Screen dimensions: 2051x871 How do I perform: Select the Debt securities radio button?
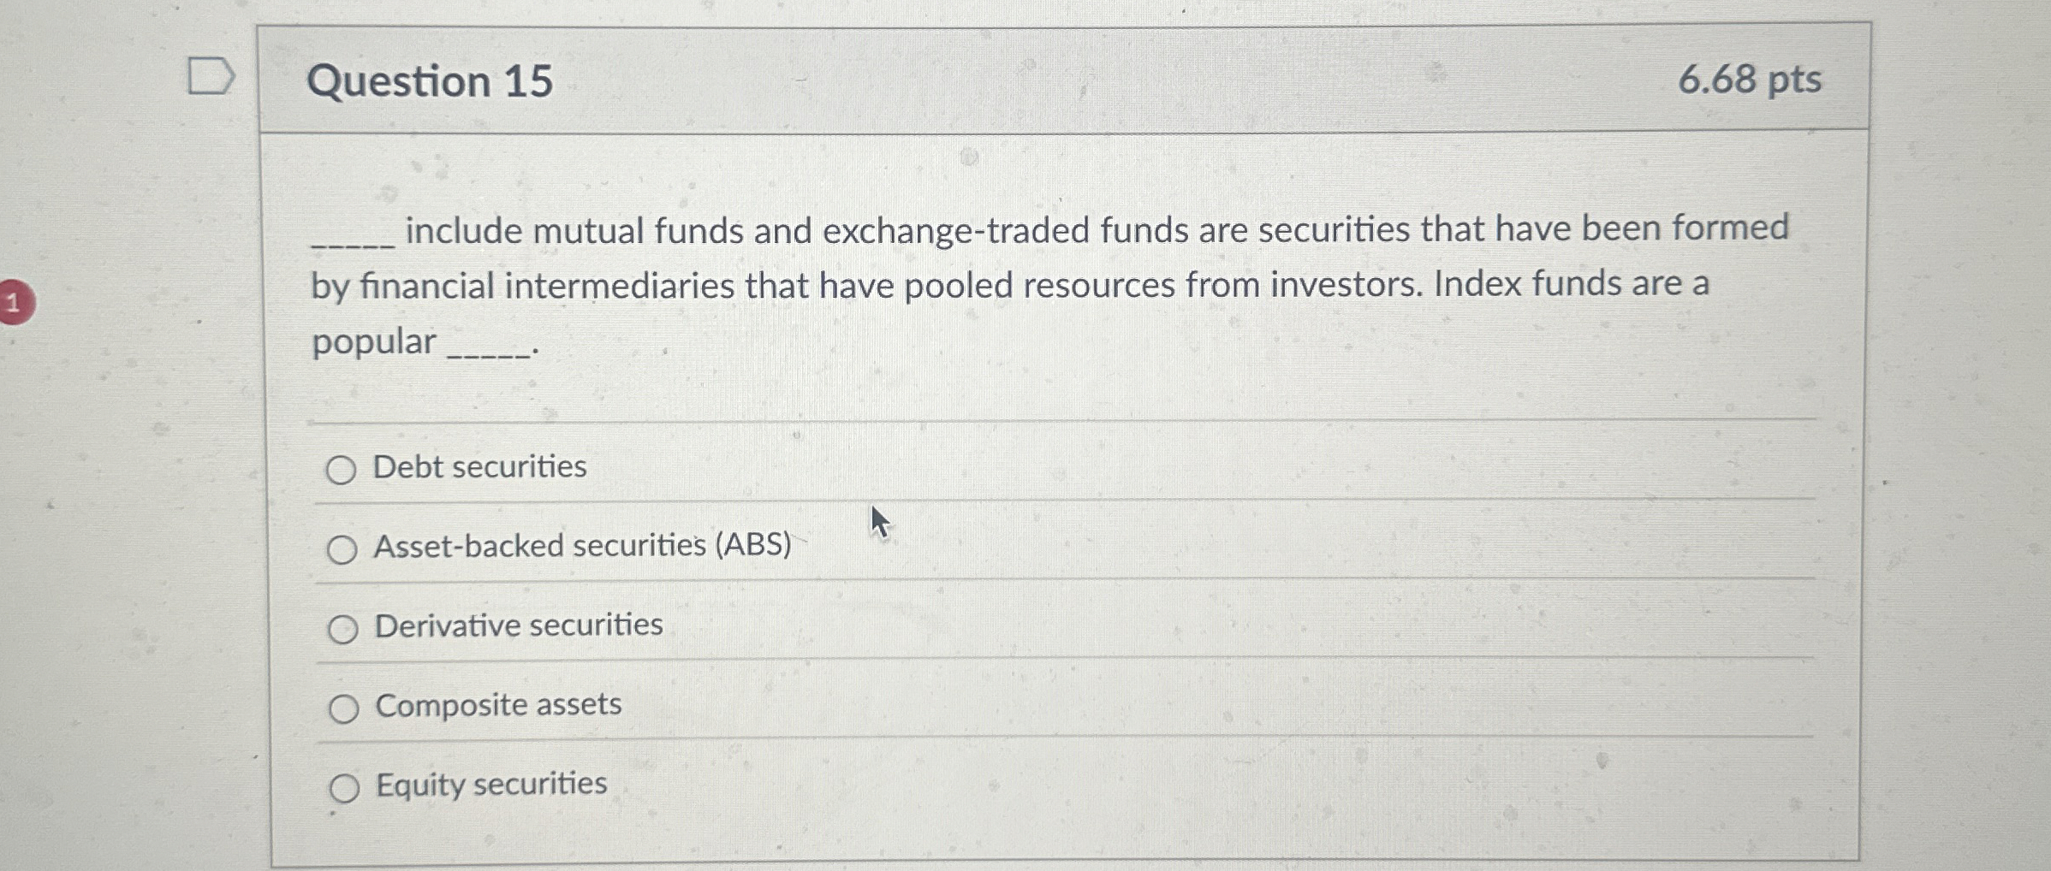tap(343, 469)
